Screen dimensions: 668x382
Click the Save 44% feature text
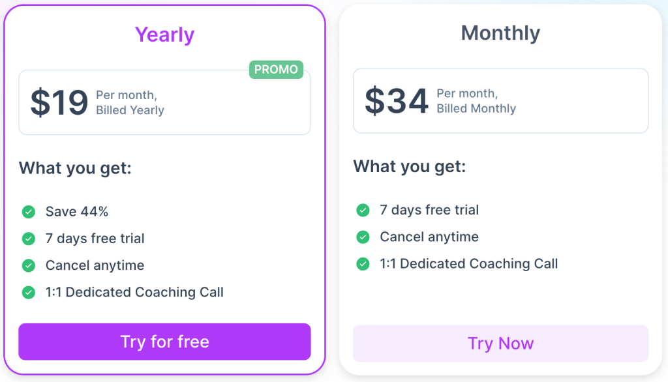coord(77,212)
